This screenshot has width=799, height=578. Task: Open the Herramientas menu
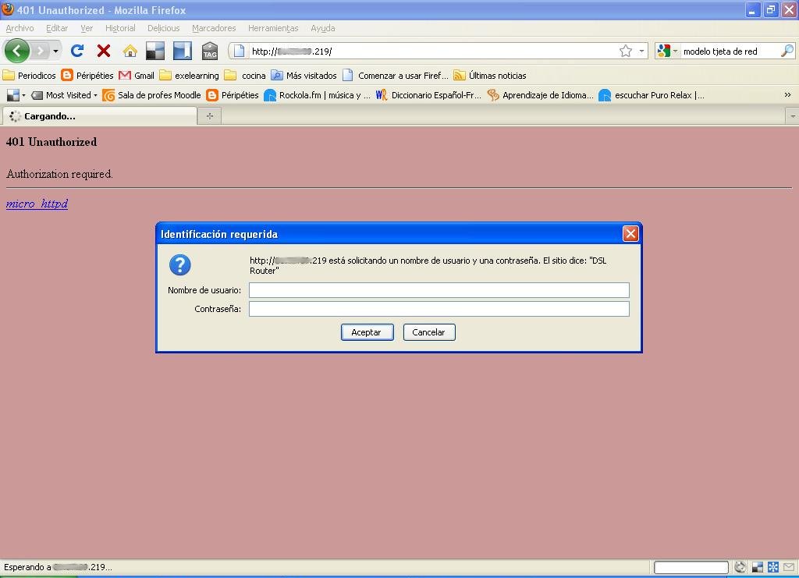(273, 28)
